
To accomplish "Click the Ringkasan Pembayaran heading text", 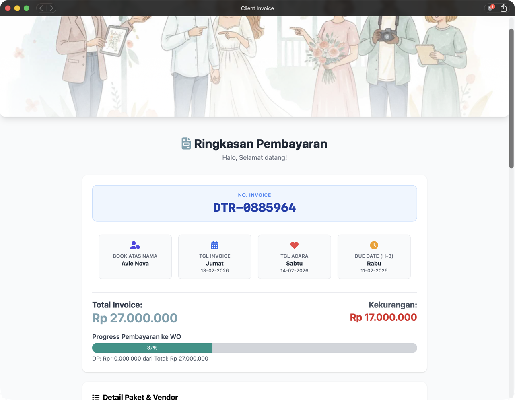I will point(260,144).
